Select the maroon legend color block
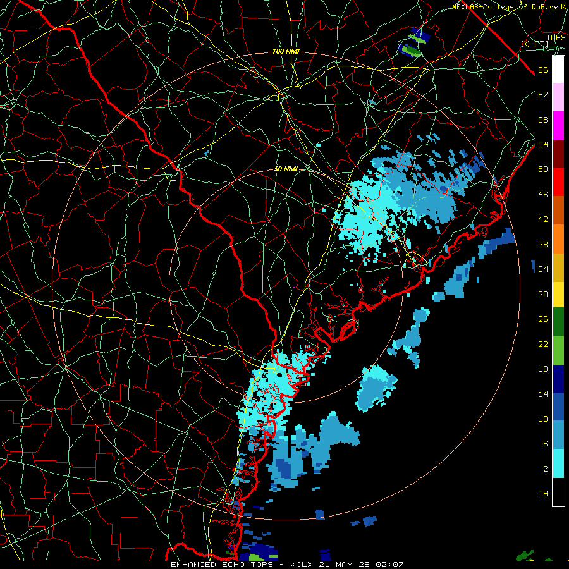569x569 pixels. point(558,154)
